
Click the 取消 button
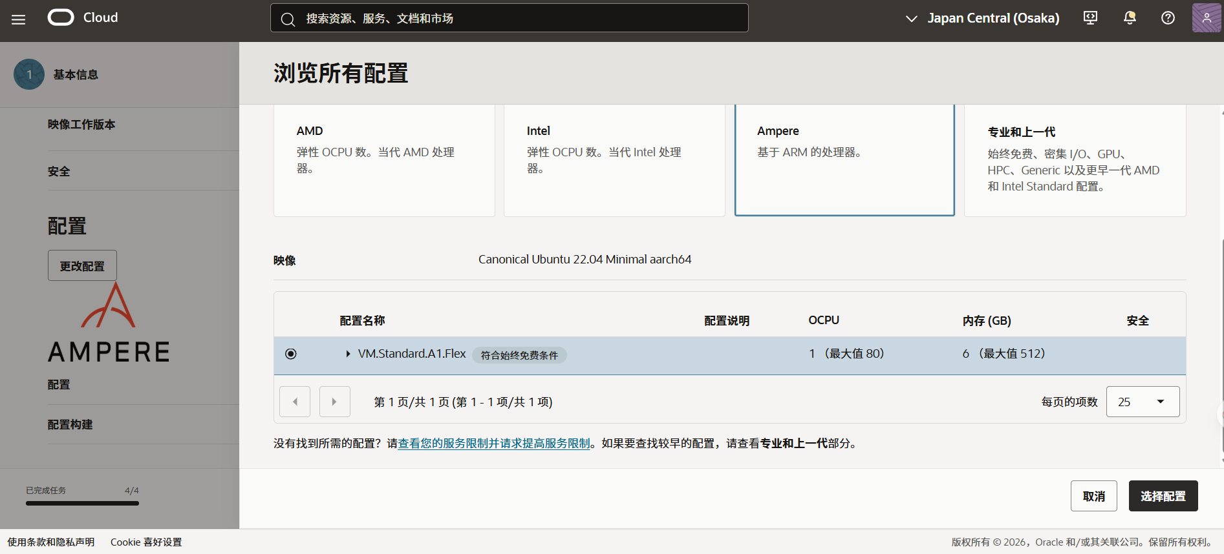click(x=1094, y=496)
